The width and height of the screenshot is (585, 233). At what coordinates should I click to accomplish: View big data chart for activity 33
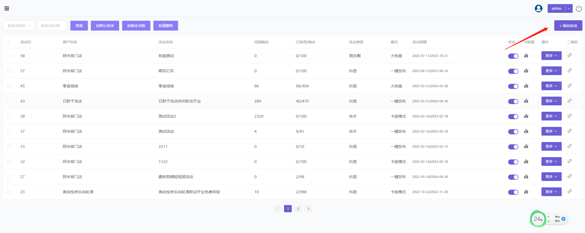pos(526,146)
